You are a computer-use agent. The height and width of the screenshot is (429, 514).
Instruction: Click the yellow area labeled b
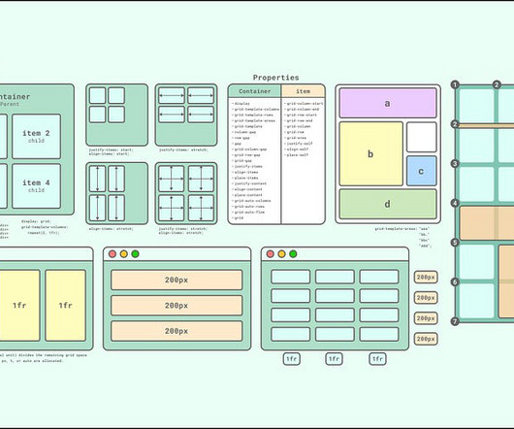(x=371, y=153)
